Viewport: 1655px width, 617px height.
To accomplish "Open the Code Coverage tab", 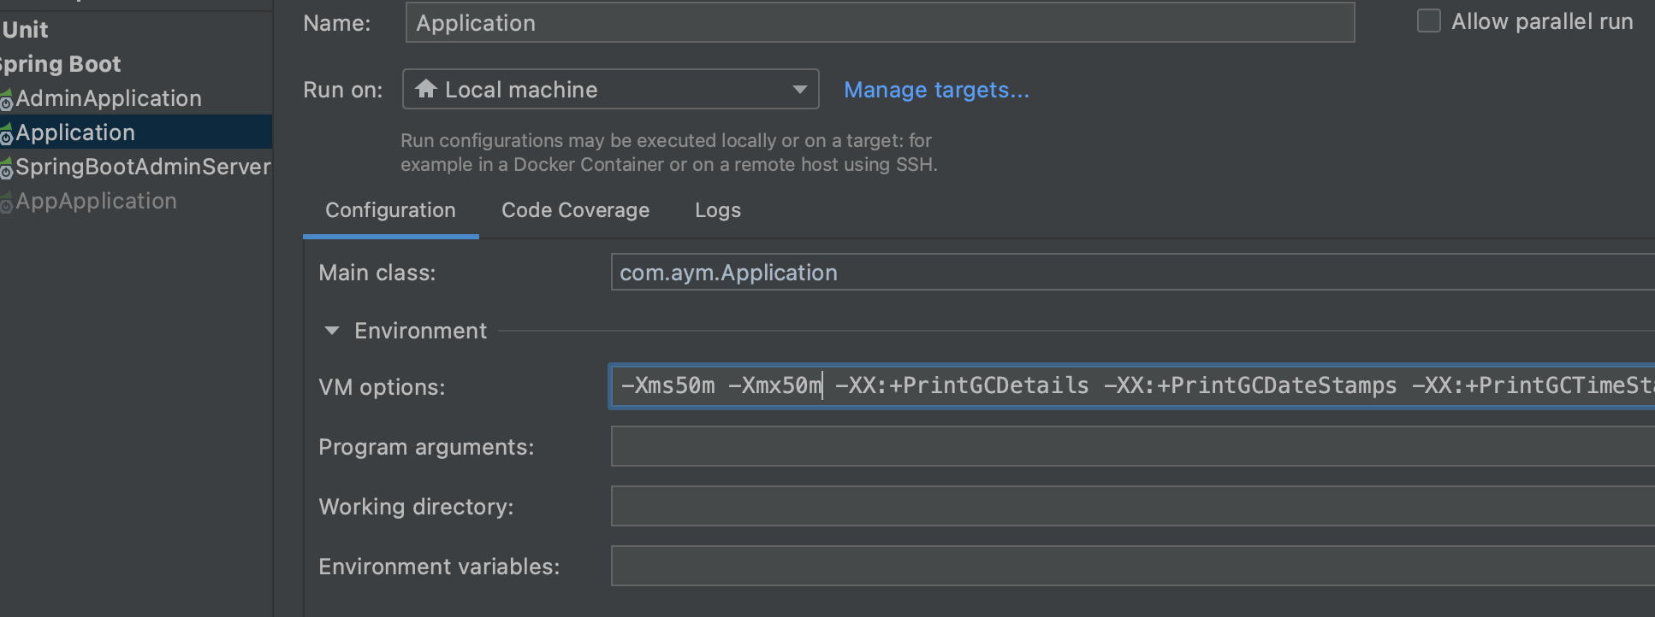I will pos(575,210).
